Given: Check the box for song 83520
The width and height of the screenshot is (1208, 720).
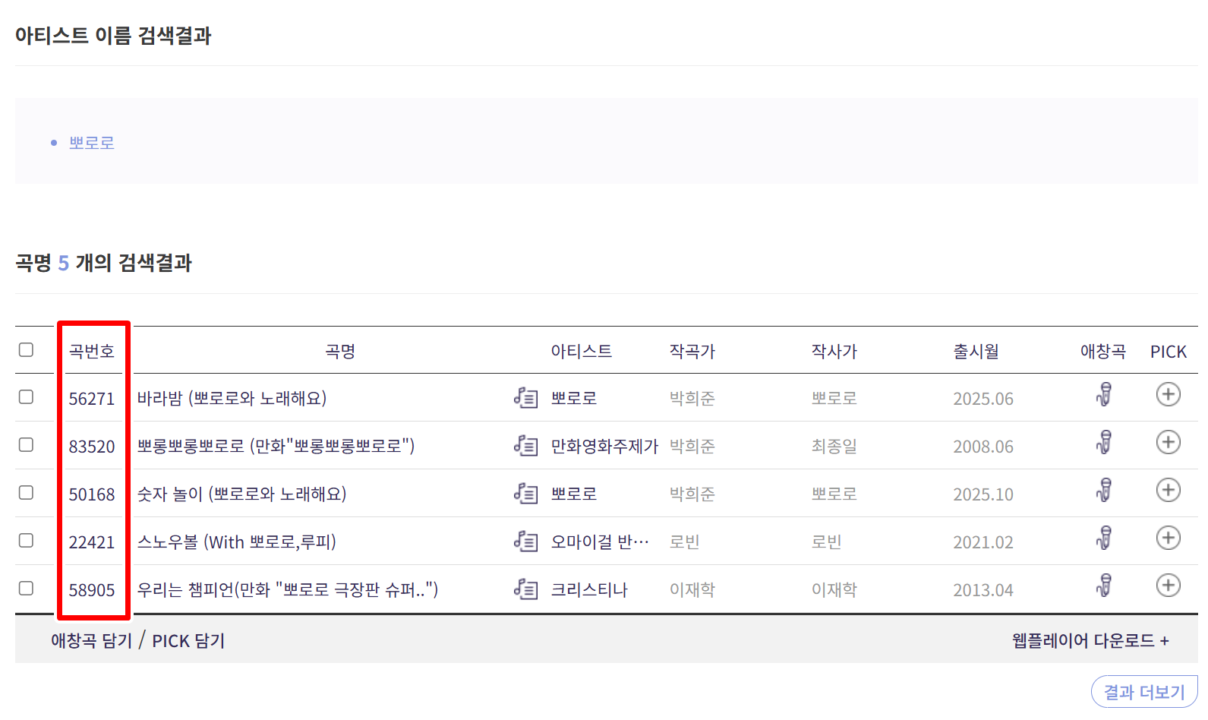Looking at the screenshot, I should point(27,444).
